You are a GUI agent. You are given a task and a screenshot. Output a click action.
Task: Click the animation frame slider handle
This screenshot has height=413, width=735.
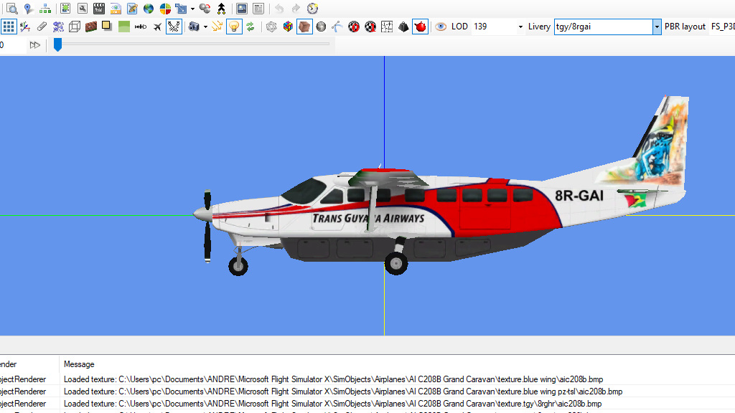click(57, 44)
